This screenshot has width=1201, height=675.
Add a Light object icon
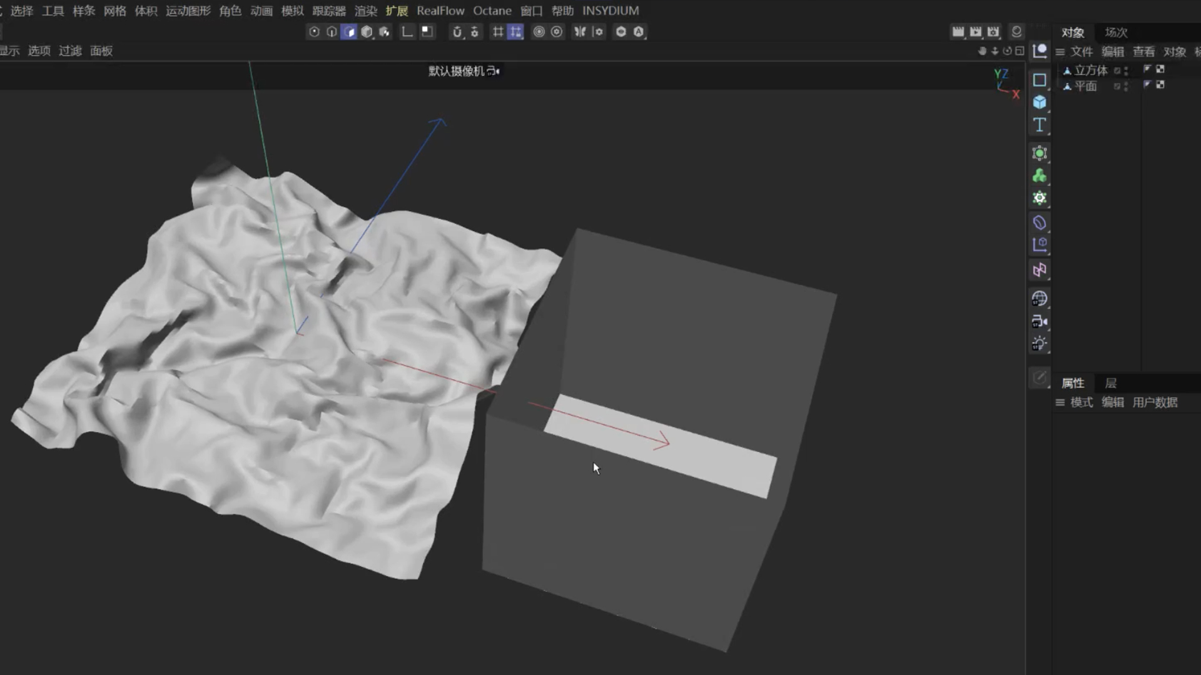coord(1039,343)
